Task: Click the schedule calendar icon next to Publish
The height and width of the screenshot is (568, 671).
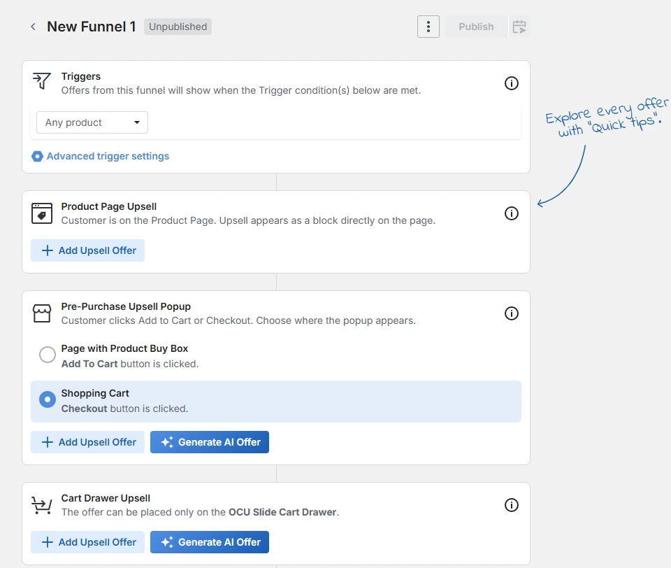Action: pyautogui.click(x=519, y=27)
